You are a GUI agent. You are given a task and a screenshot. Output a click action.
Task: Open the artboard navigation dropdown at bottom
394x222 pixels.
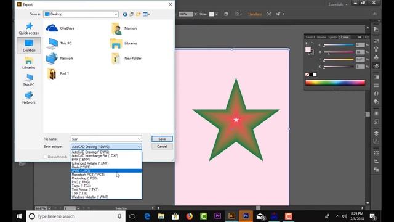[78, 208]
